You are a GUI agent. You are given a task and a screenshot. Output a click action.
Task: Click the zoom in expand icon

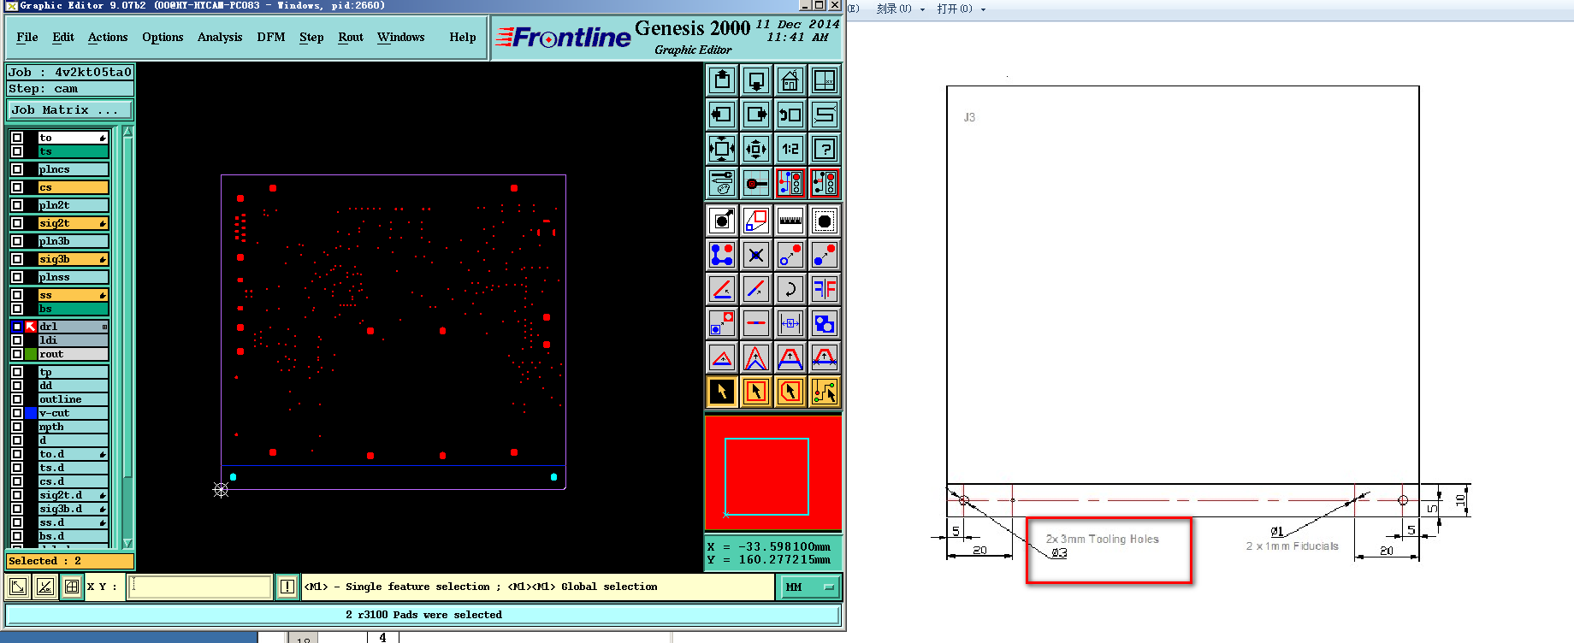coord(722,149)
